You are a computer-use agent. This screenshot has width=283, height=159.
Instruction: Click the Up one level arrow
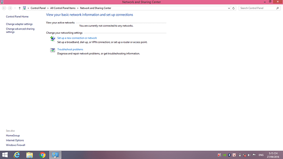tap(20, 8)
